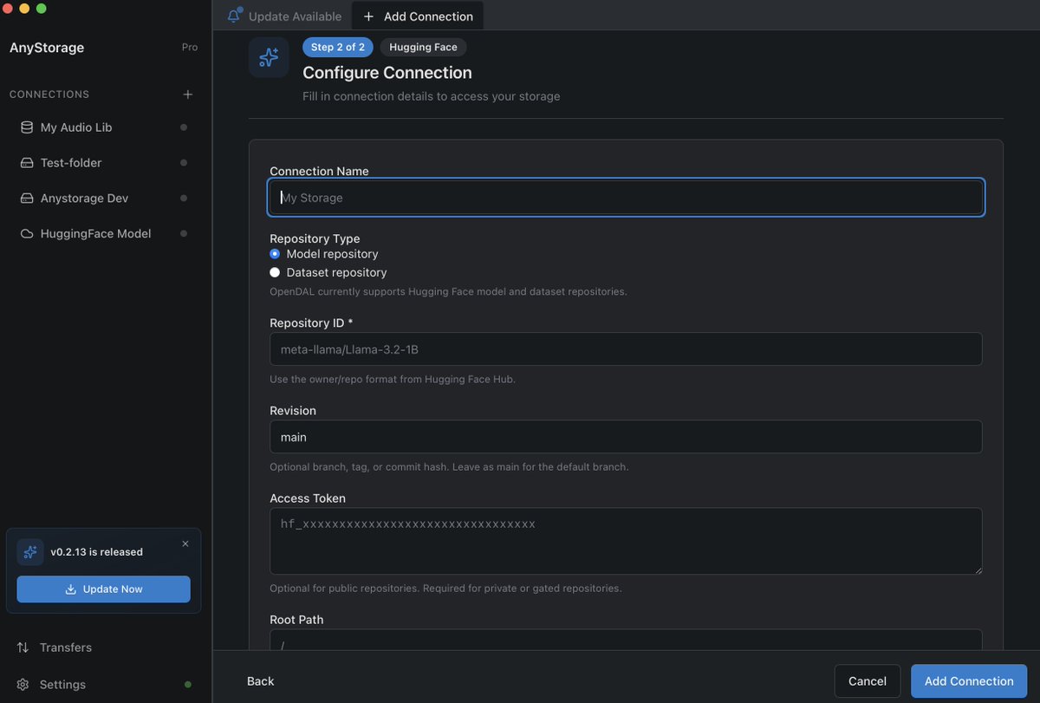Click 'OpenDAL currently supports' hint text
This screenshot has width=1040, height=703.
pos(448,291)
